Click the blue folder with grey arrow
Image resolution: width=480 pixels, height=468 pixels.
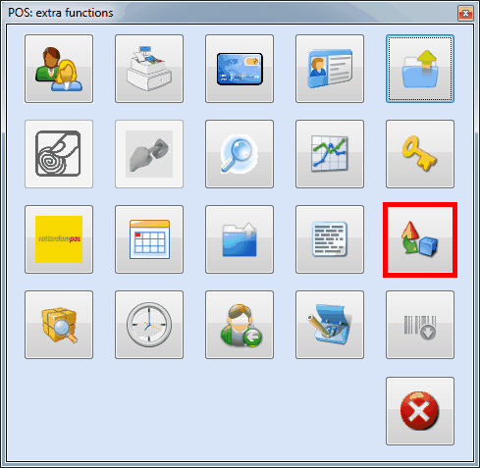click(240, 239)
